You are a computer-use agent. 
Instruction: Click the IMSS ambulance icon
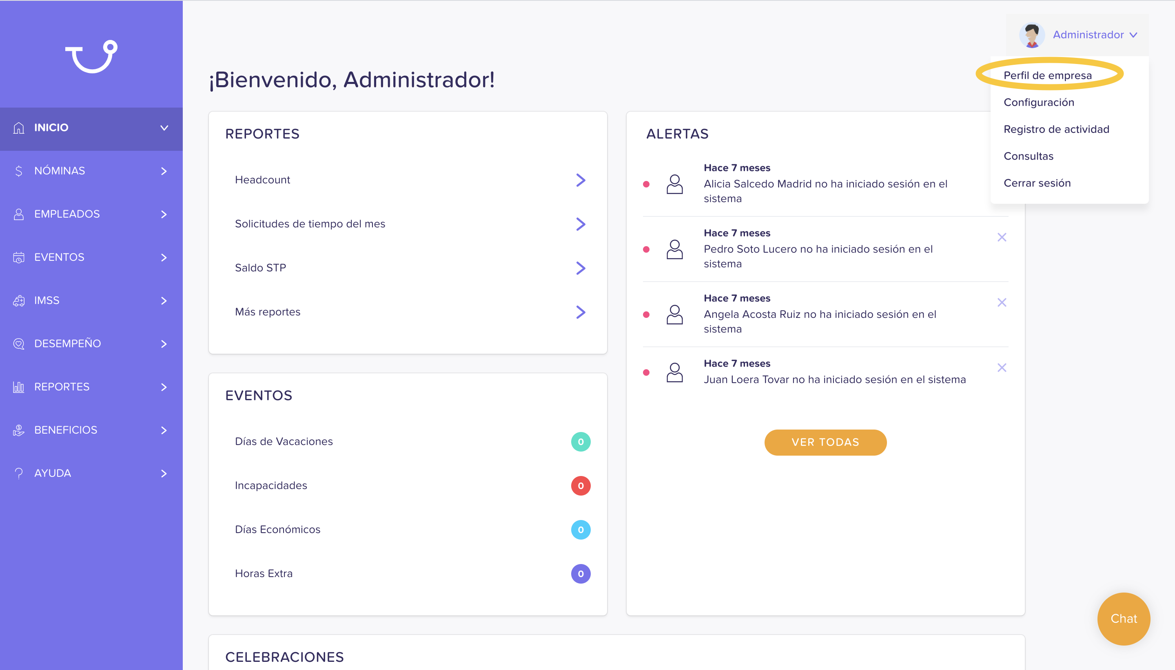[18, 301]
